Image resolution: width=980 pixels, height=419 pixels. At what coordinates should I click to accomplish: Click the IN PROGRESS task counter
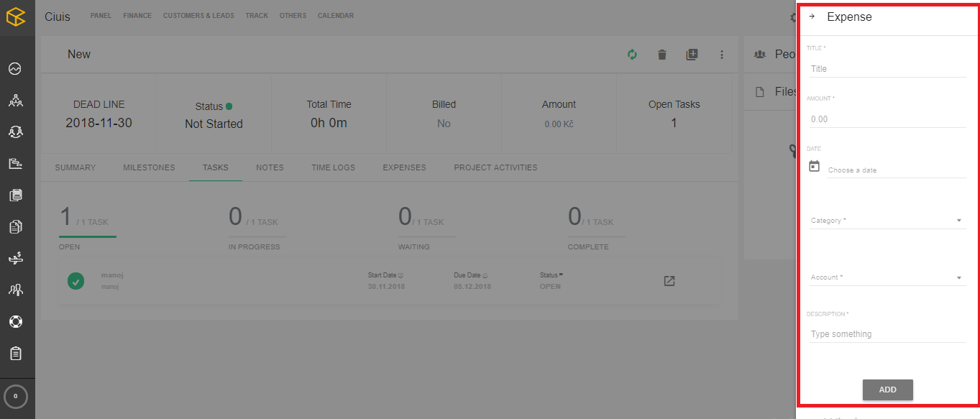coord(257,228)
